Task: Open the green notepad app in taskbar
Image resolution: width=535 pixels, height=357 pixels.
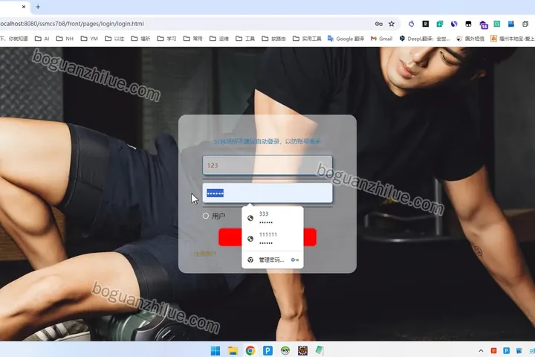Action: [x=320, y=350]
